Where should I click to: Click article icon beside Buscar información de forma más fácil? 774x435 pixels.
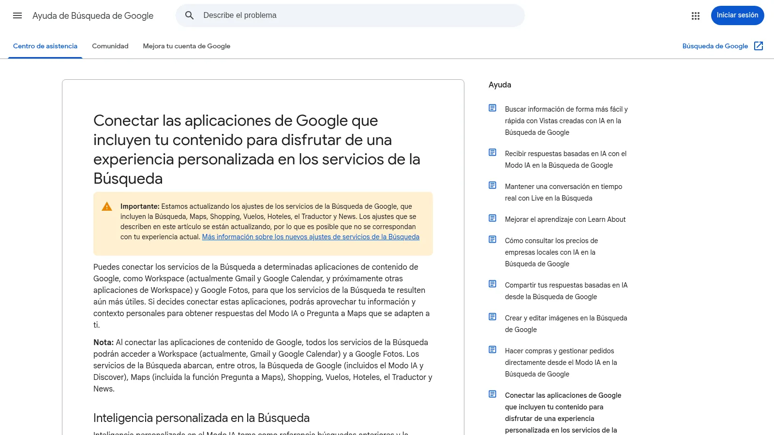492,108
